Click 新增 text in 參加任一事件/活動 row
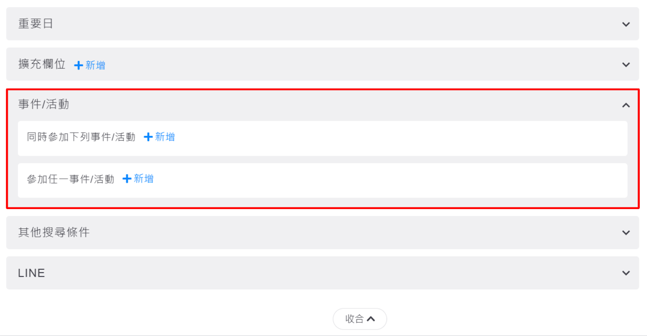Screen dimensions: 647x336 pyautogui.click(x=144, y=179)
